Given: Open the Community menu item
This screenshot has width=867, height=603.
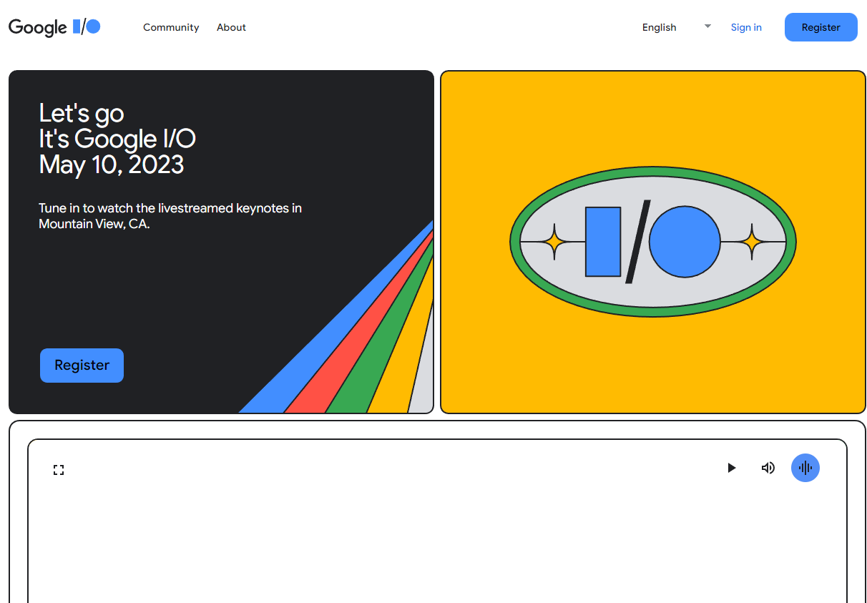Looking at the screenshot, I should point(171,27).
